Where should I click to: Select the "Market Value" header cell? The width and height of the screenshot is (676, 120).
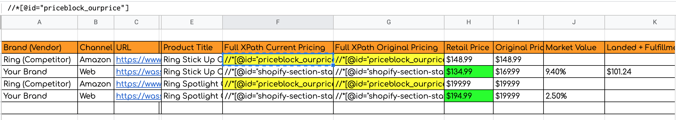(574, 48)
